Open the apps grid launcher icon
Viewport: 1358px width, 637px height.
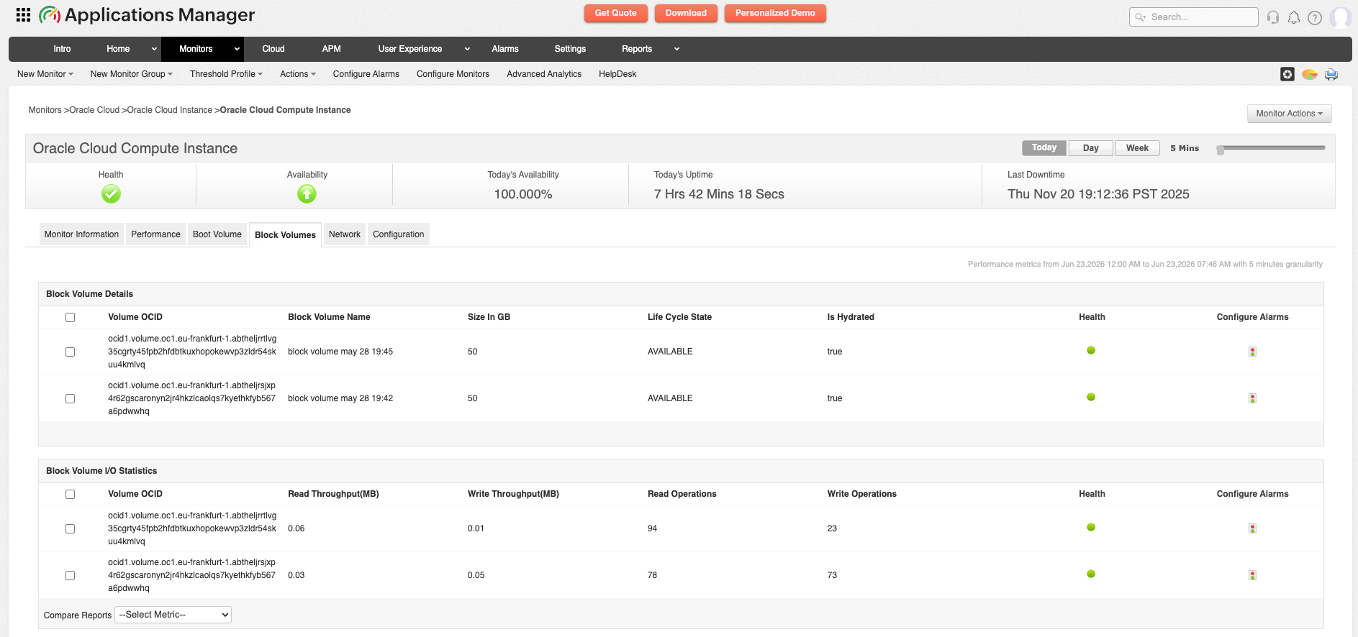point(23,15)
